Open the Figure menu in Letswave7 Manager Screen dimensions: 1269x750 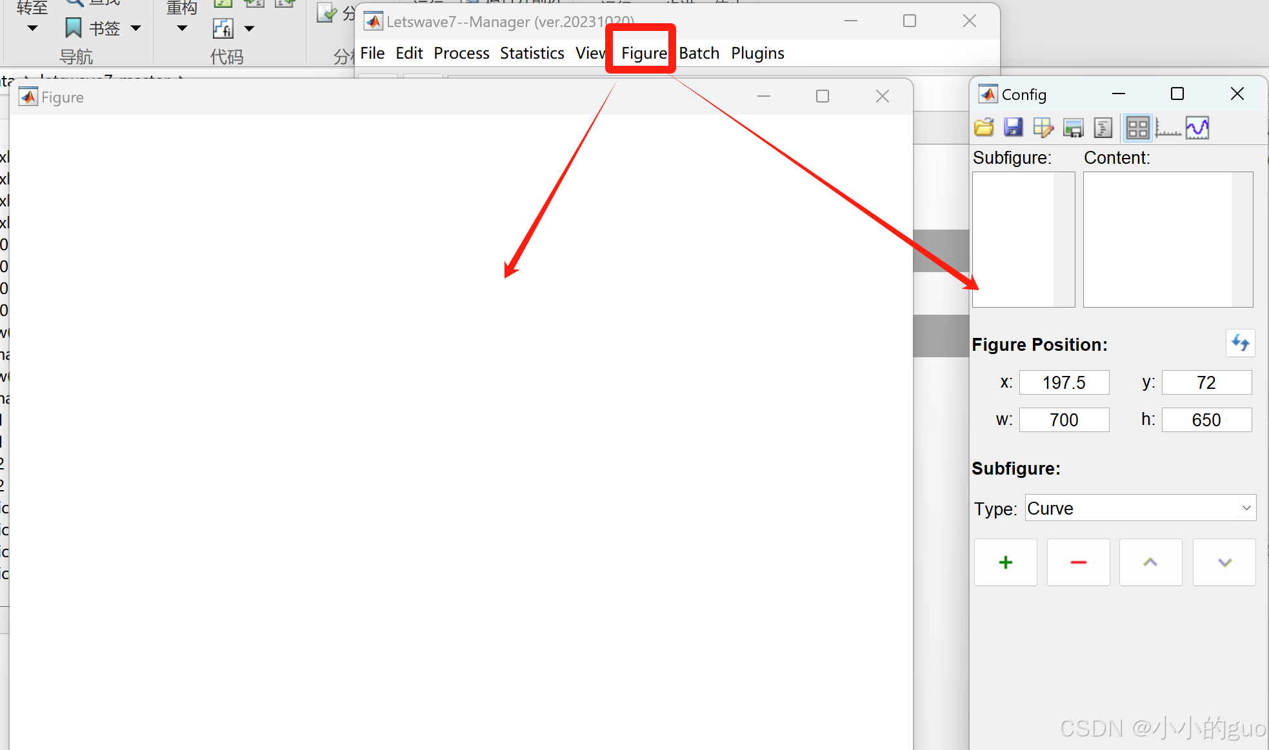643,53
